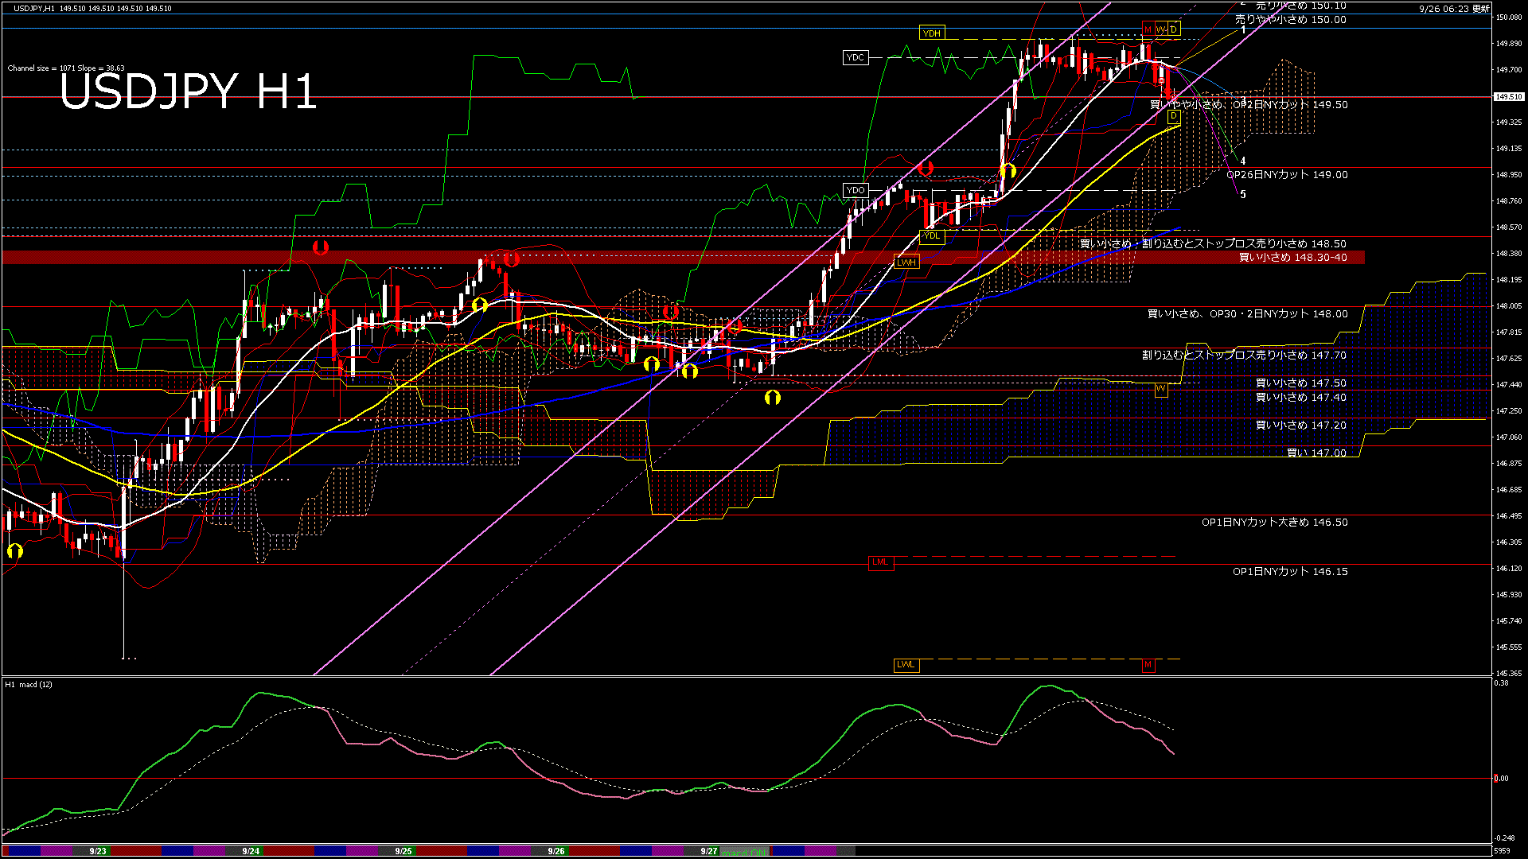Click the 149.510 current price tag

click(1508, 97)
